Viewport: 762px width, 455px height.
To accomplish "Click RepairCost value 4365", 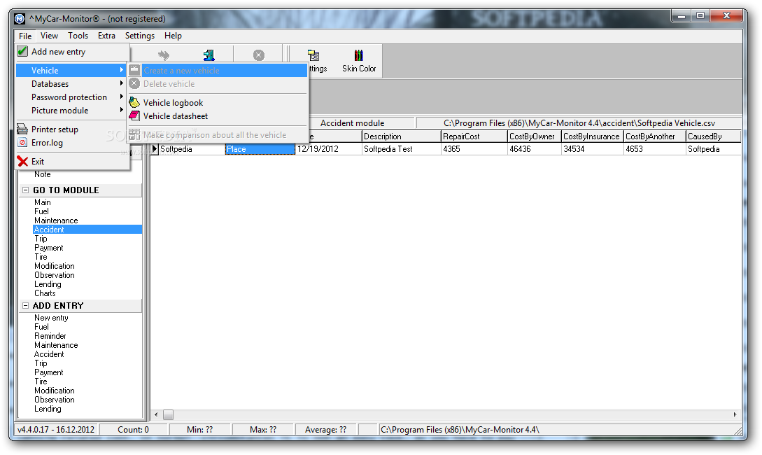I will click(474, 149).
